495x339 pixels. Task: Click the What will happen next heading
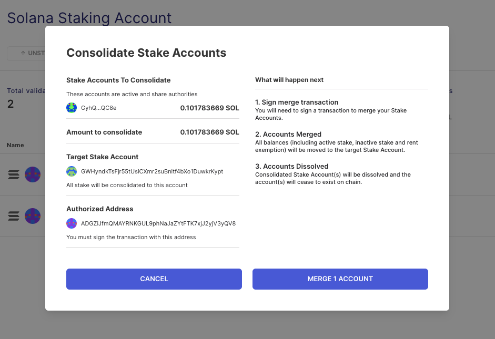(289, 80)
